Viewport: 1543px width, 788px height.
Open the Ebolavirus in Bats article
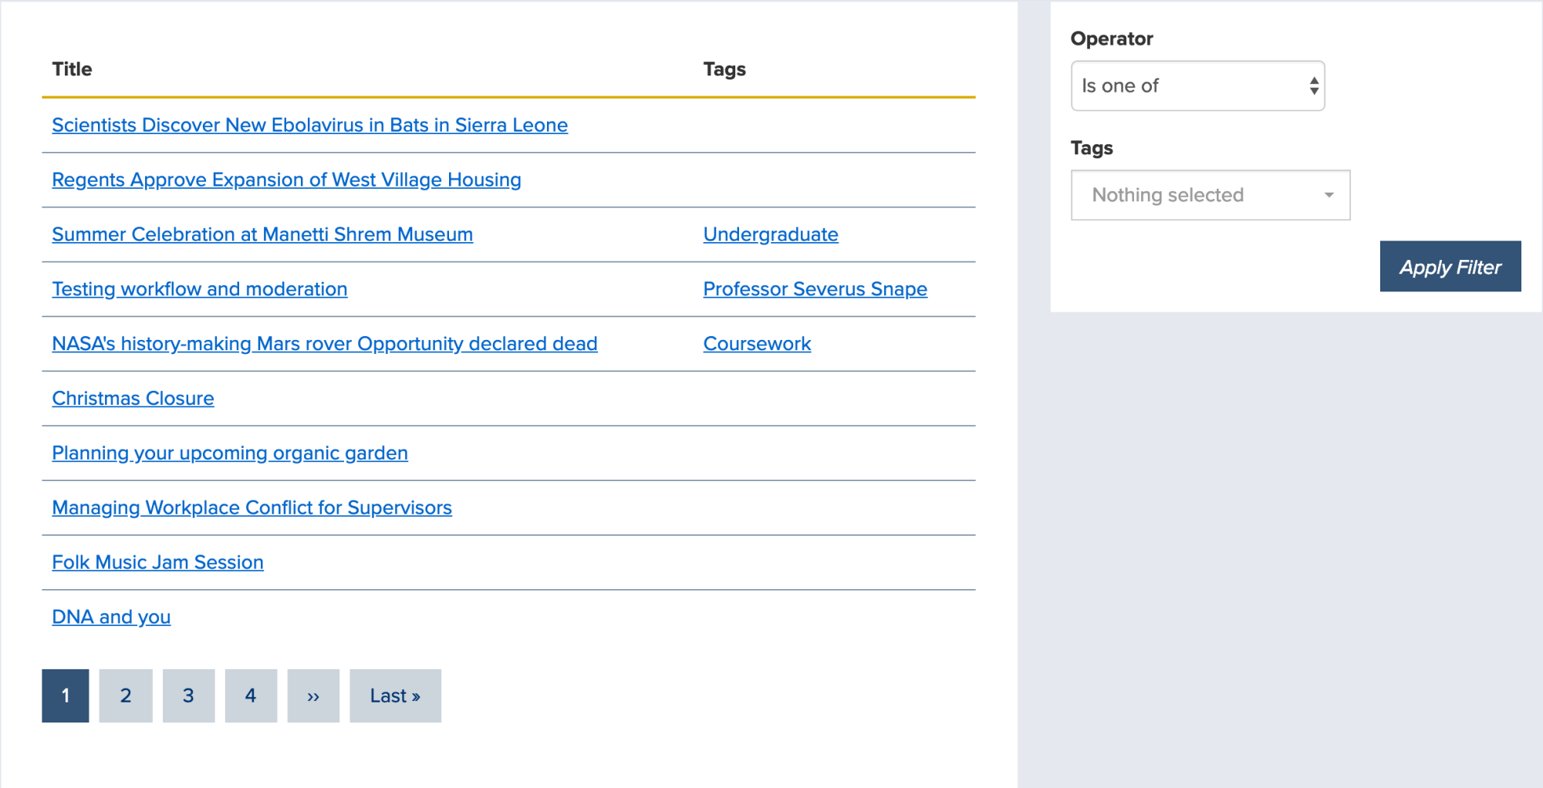(309, 125)
